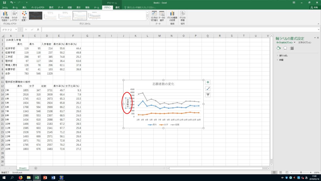Undo the last action
This screenshot has width=321, height=181.
pos(12,2)
